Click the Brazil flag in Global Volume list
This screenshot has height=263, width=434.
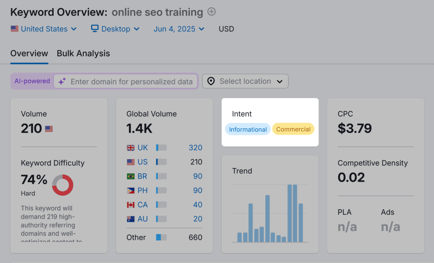[130, 176]
